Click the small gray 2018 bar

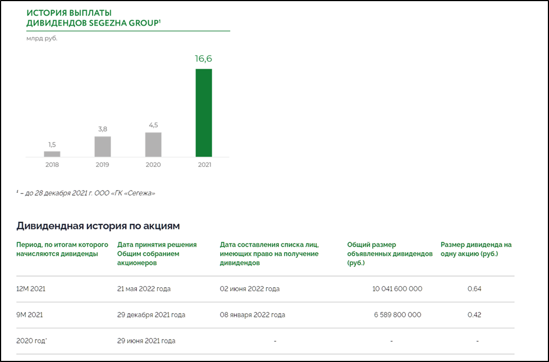(x=52, y=154)
